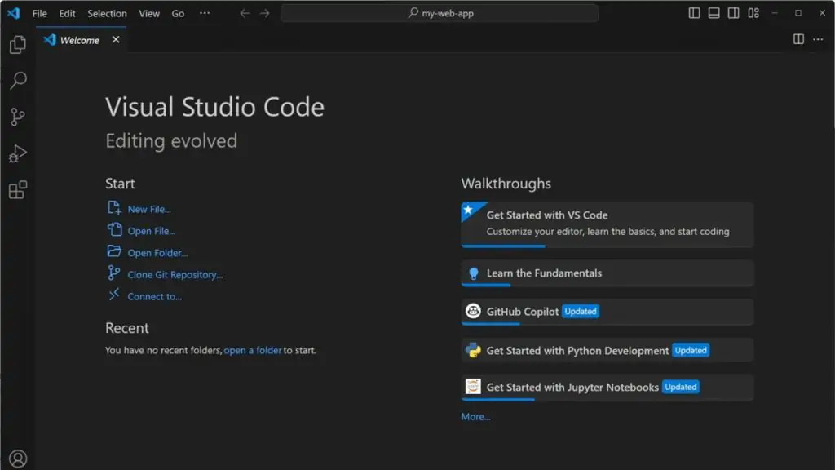Open the Source Control panel icon
The height and width of the screenshot is (470, 835).
17,117
